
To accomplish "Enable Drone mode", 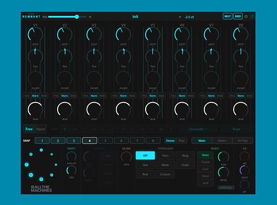I will [170, 141].
